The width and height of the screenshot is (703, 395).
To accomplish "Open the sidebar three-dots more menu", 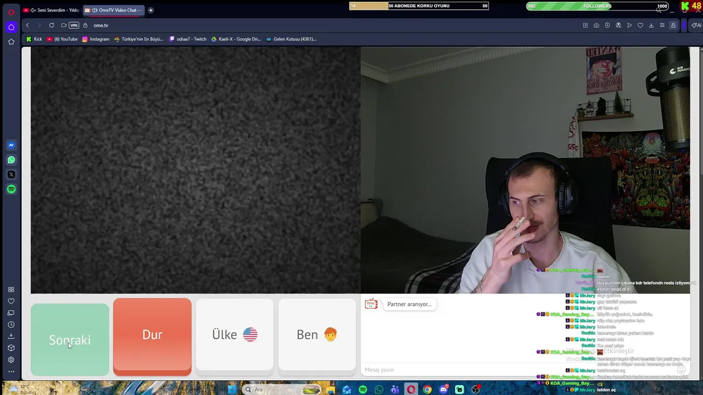I will (x=11, y=371).
